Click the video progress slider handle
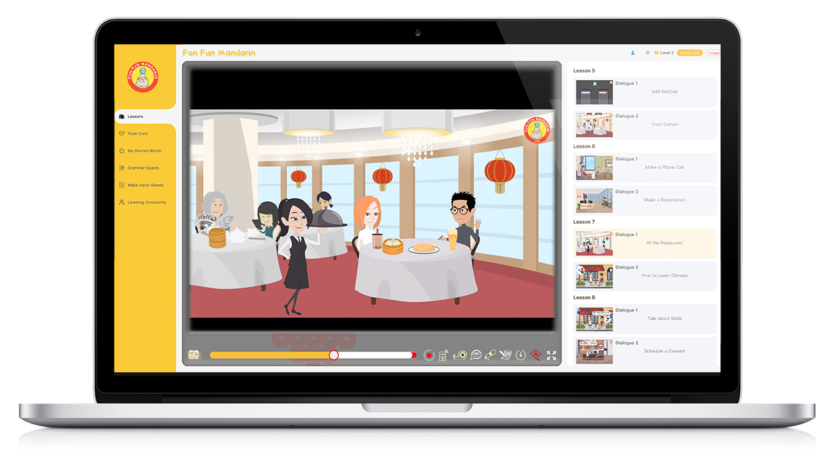Image resolution: width=835 pixels, height=450 pixels. [x=334, y=355]
